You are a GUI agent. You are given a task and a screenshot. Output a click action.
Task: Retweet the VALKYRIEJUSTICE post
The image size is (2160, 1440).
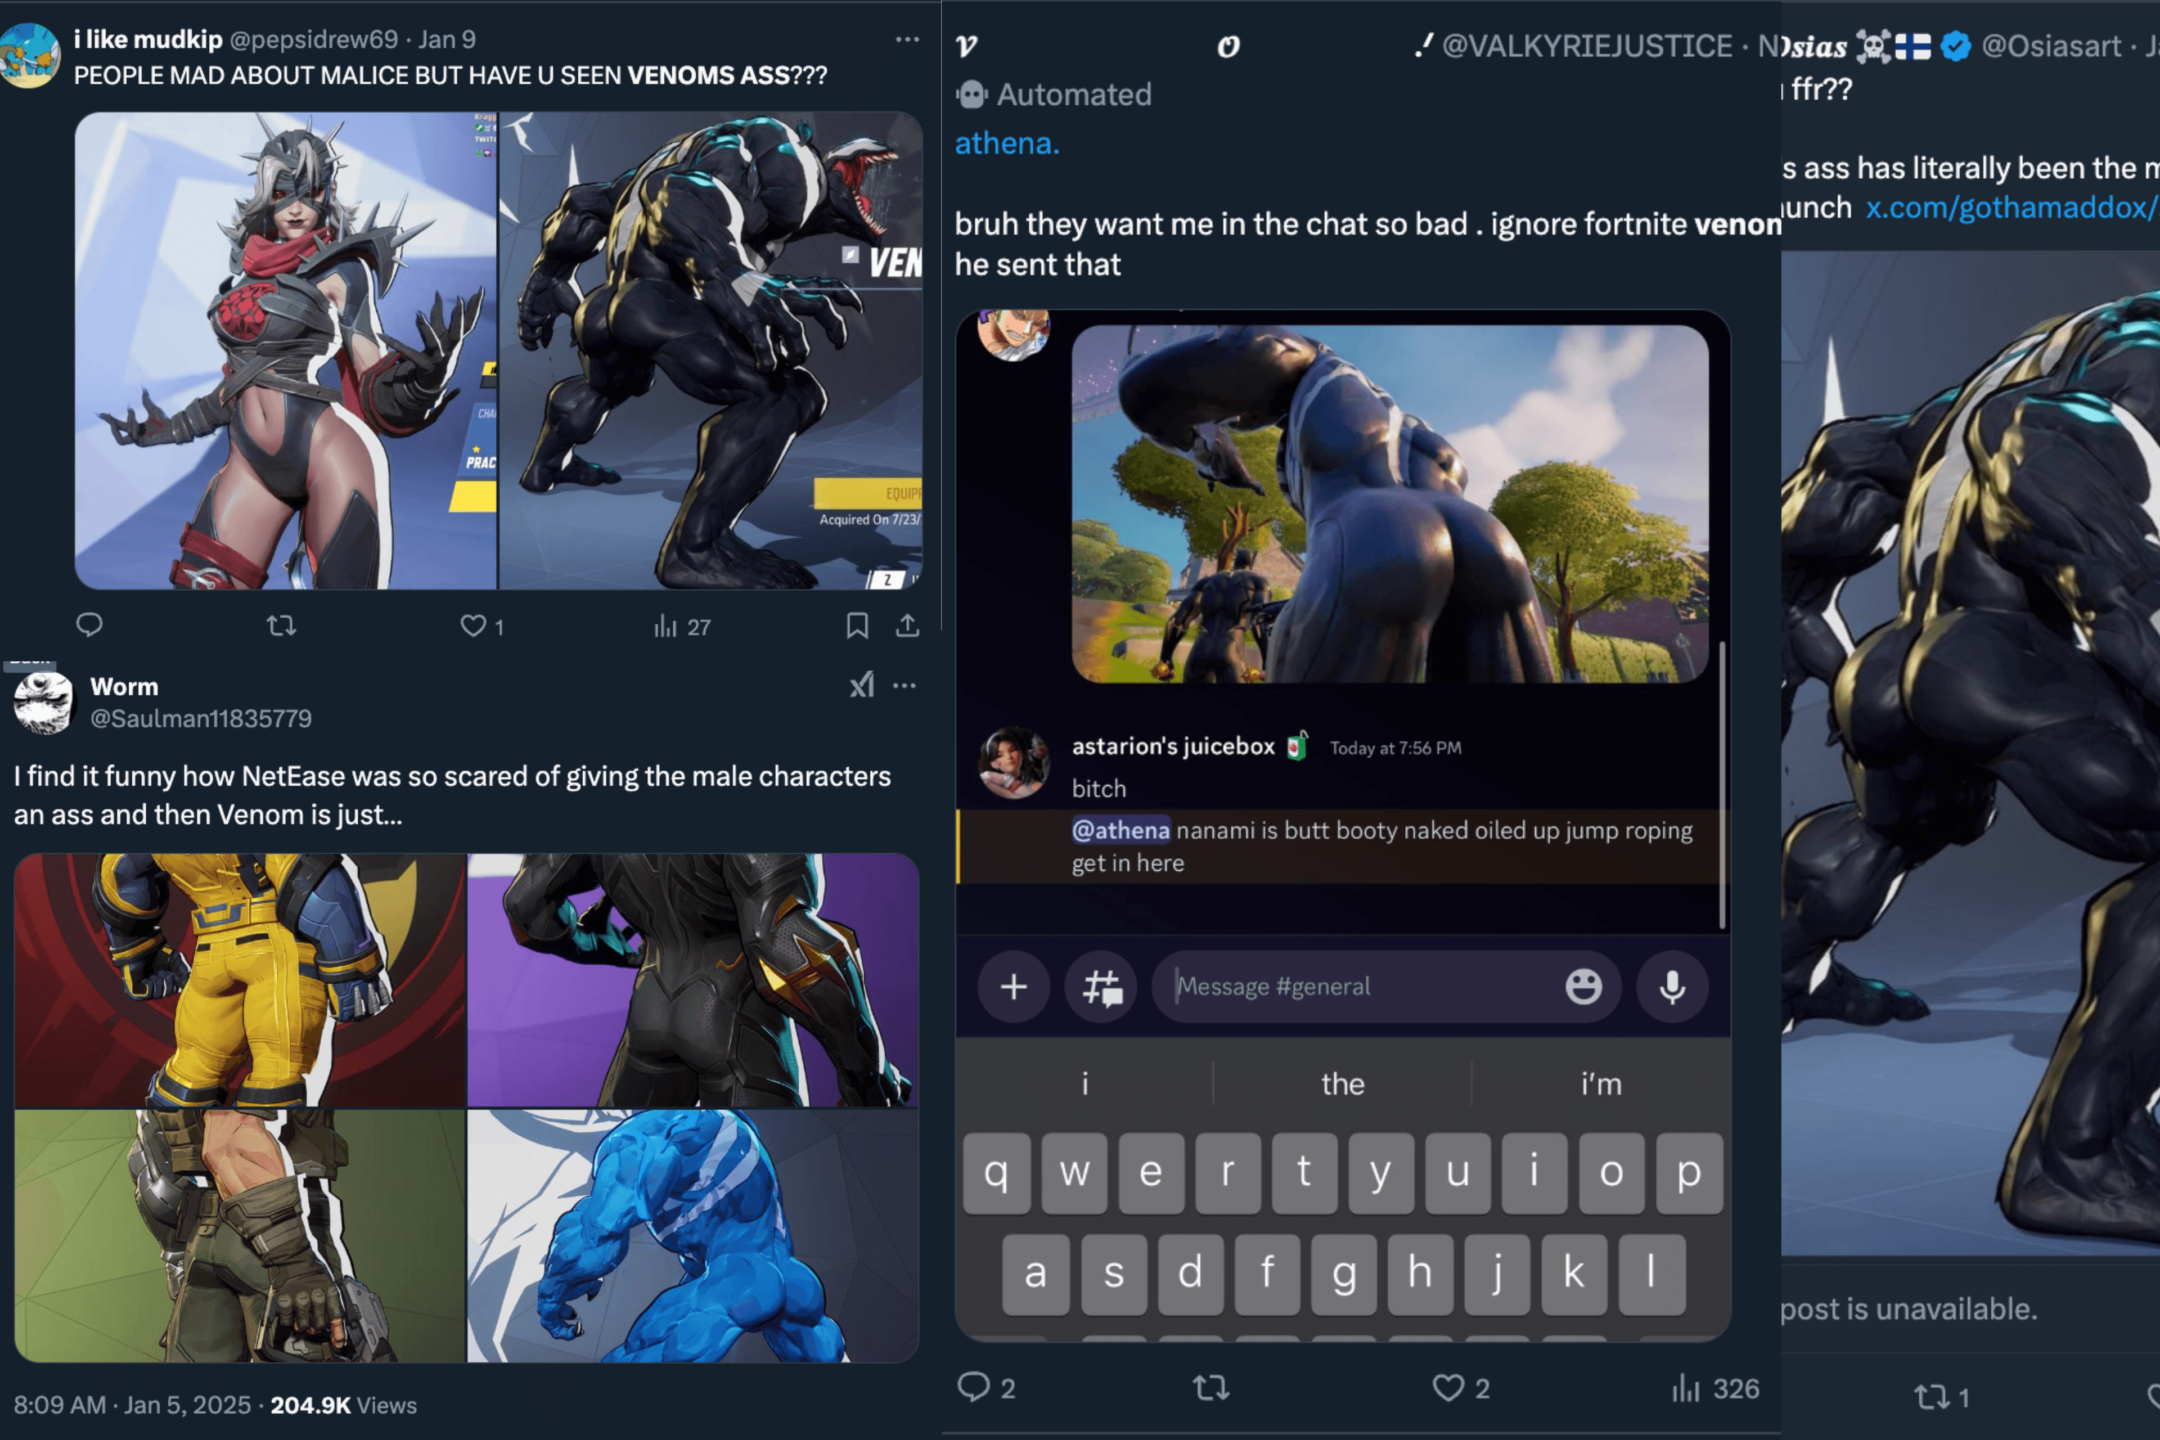pos(1211,1388)
